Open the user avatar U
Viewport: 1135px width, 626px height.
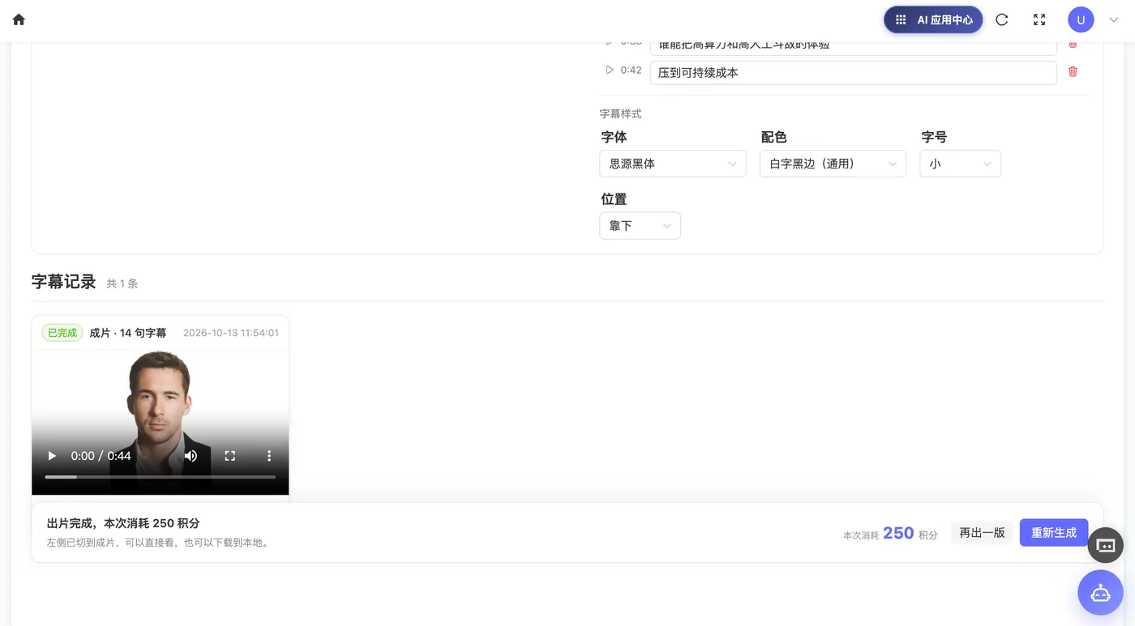click(1081, 19)
